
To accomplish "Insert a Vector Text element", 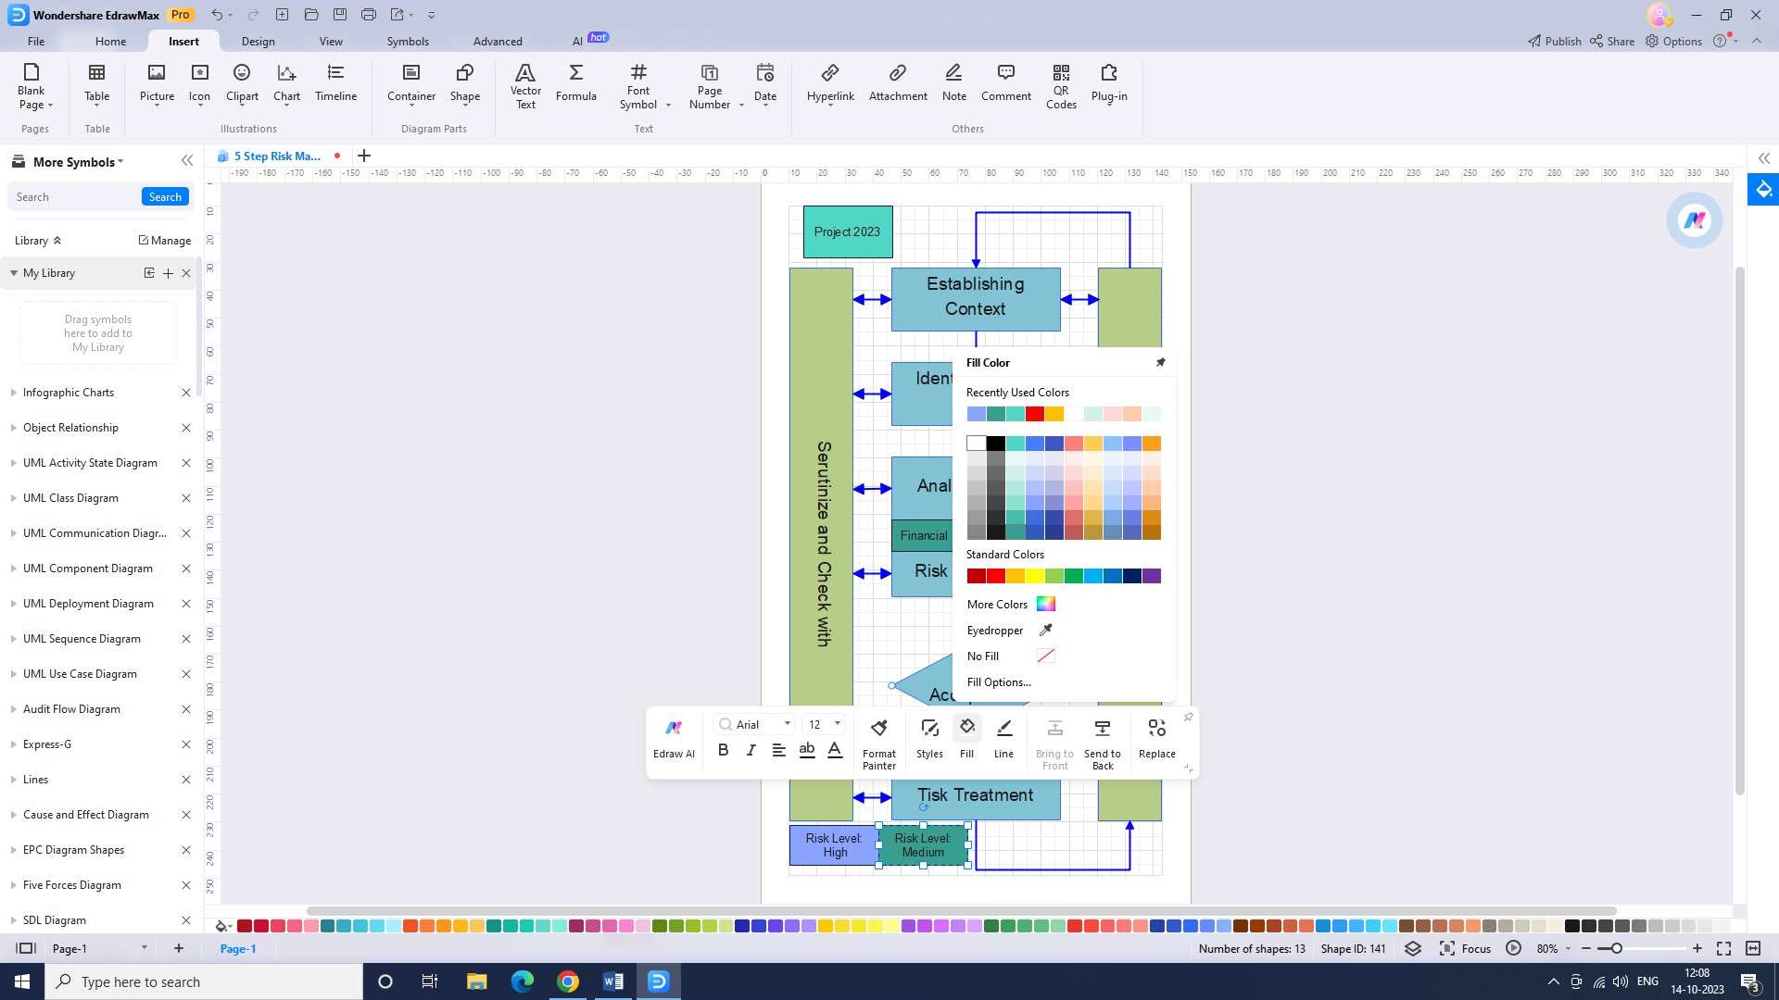I will click(x=525, y=85).
